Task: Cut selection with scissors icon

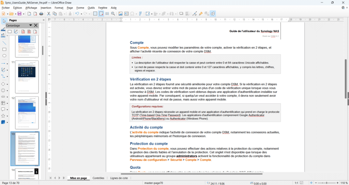Action: pos(48,14)
